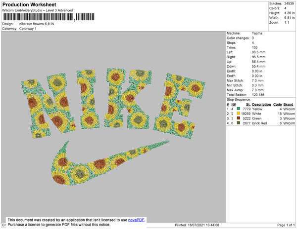297x229 pixels.
Task: Click the Stitches value 34939
Action: 289,3
